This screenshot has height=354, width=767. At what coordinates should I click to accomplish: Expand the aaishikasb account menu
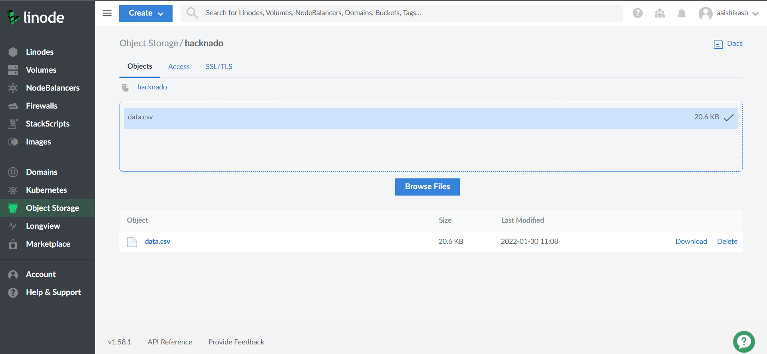coord(737,13)
